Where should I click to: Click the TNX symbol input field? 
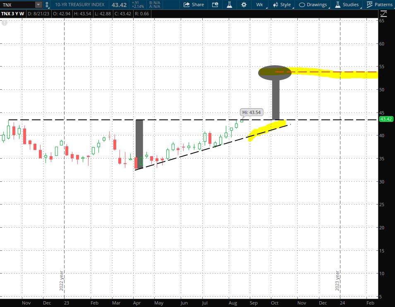(18, 5)
